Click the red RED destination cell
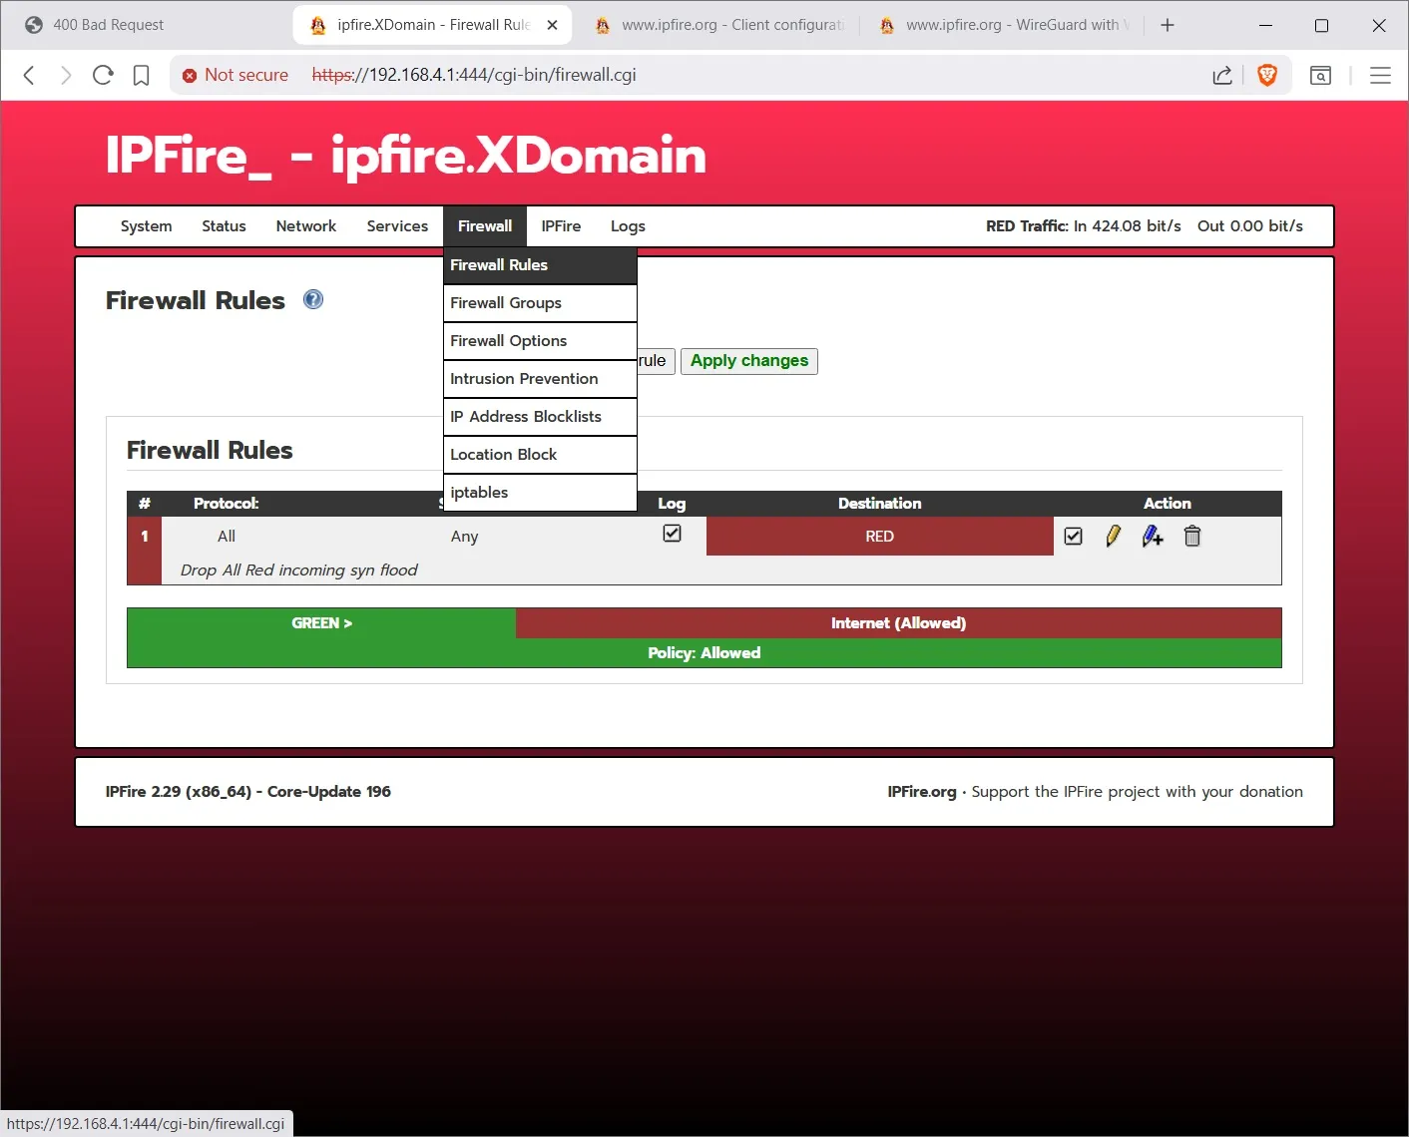The width and height of the screenshot is (1409, 1137). point(879,537)
